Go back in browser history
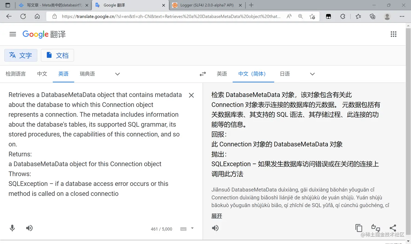This screenshot has width=411, height=244. [9, 16]
